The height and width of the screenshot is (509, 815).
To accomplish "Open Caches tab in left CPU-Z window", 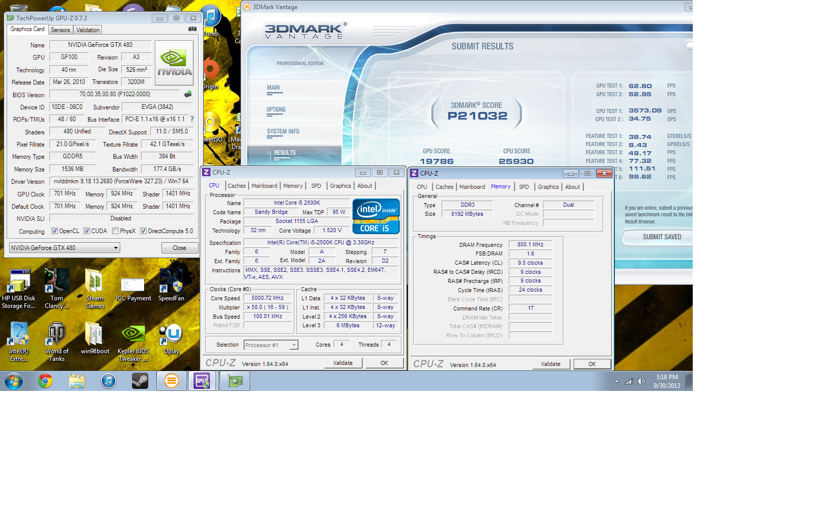I will 237,186.
